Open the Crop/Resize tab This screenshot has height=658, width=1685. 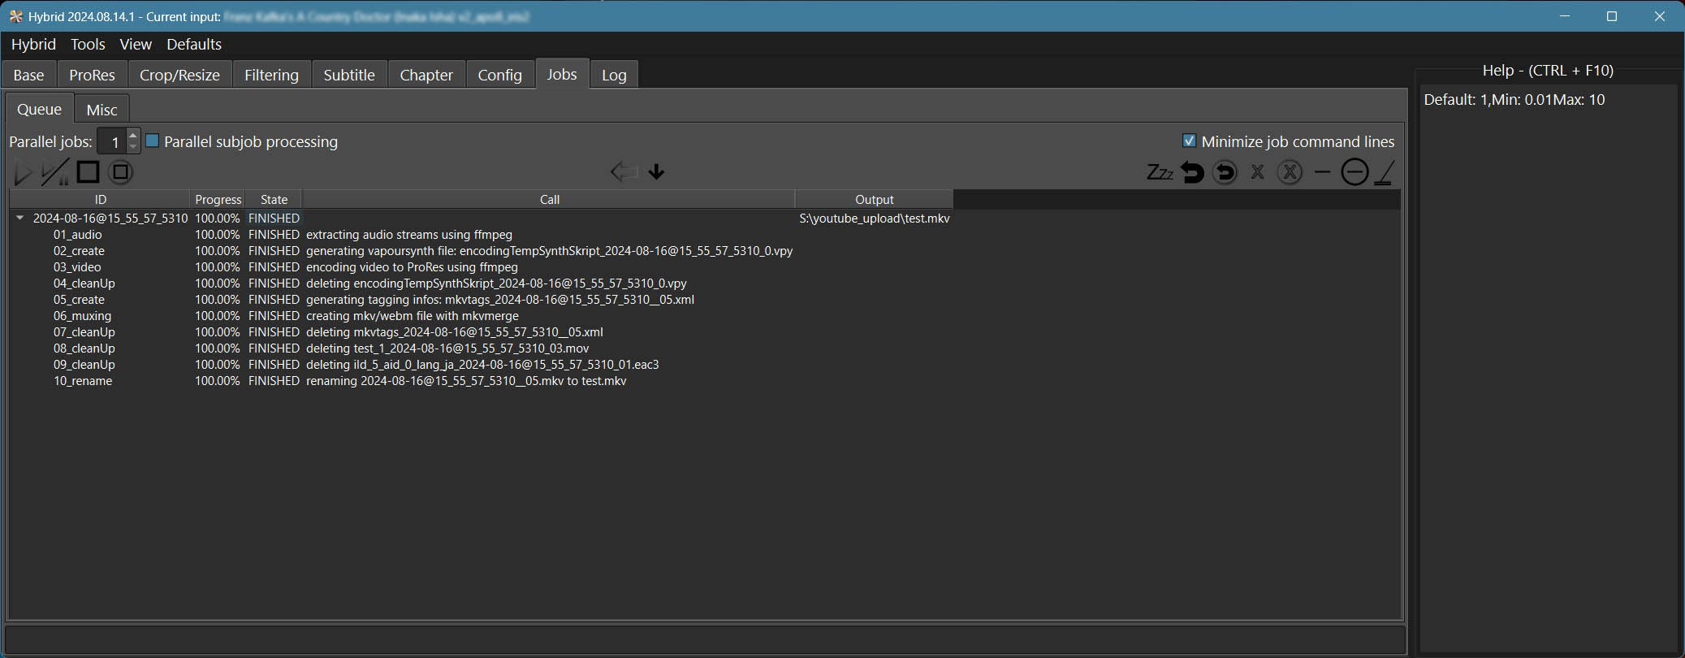coord(179,75)
